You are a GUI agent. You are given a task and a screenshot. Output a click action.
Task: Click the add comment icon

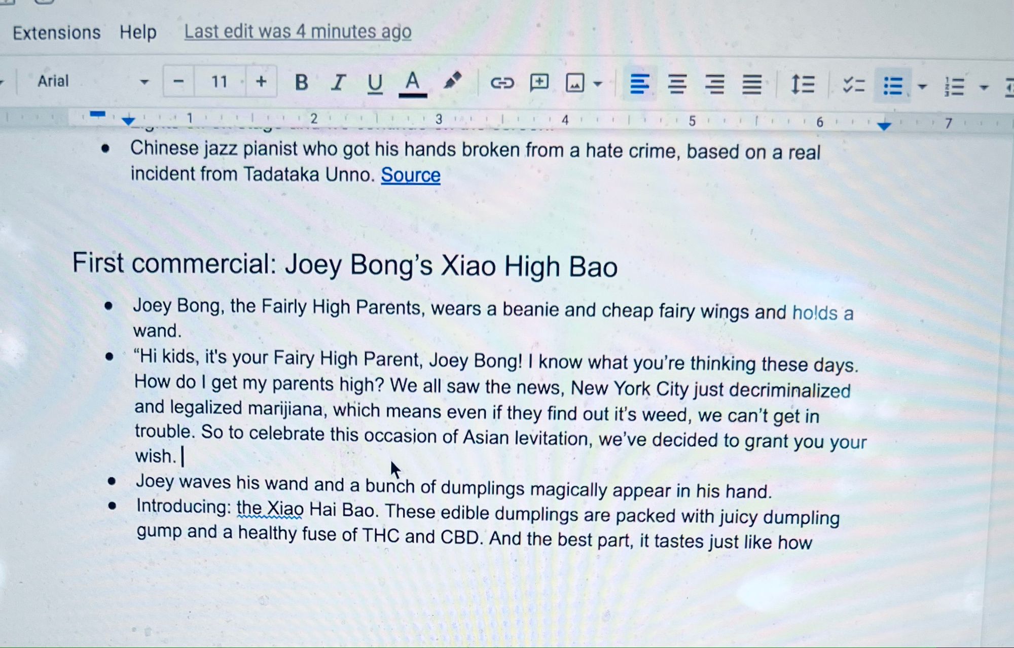(x=539, y=83)
